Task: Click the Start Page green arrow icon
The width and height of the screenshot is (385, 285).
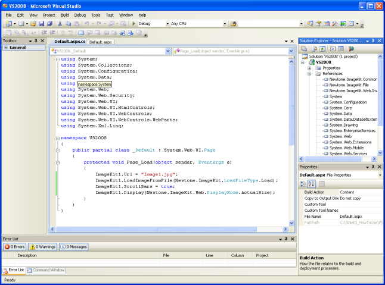Action: pos(343,24)
